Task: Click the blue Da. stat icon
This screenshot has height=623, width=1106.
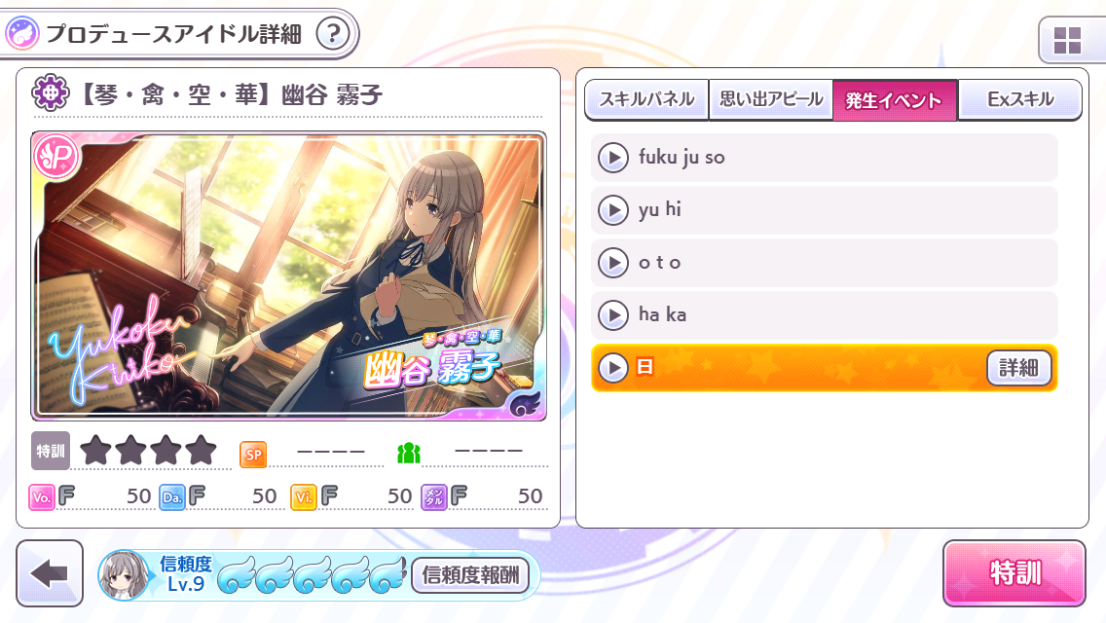Action: [x=172, y=496]
